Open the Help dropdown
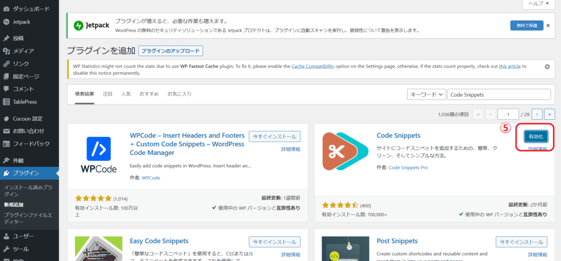The image size is (561, 261). click(538, 4)
